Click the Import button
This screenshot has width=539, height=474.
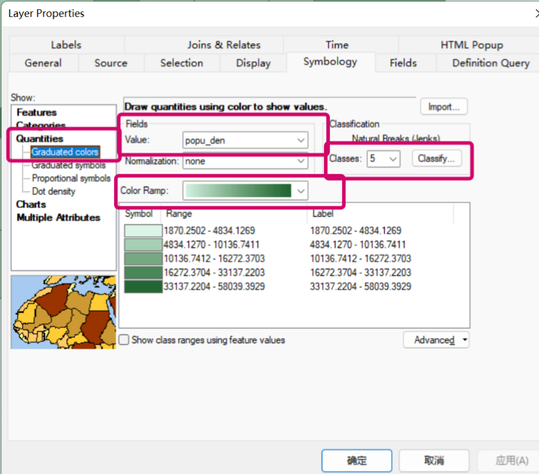(x=444, y=106)
